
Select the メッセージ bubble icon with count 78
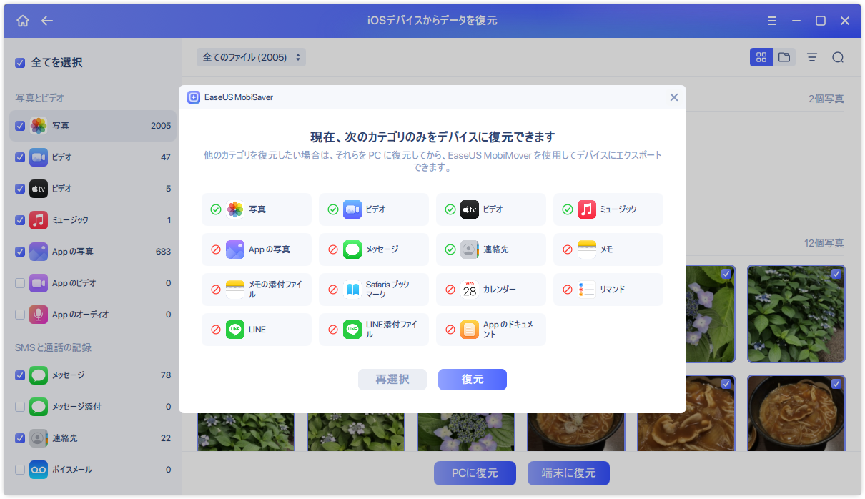pyautogui.click(x=39, y=375)
